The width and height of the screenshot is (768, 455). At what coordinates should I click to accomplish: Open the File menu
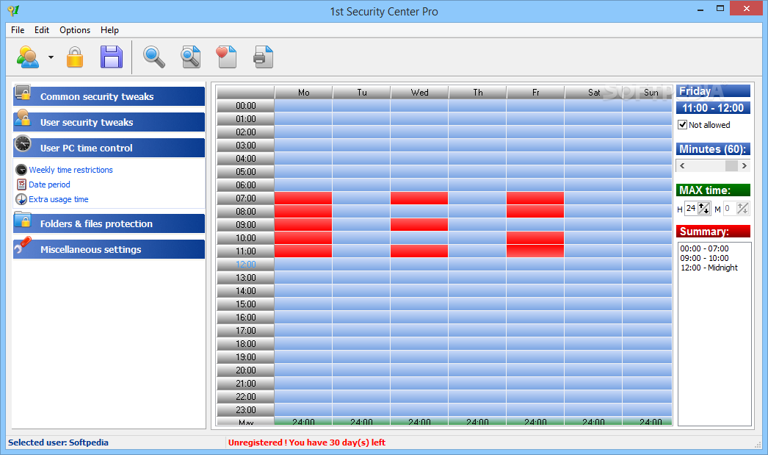point(18,30)
